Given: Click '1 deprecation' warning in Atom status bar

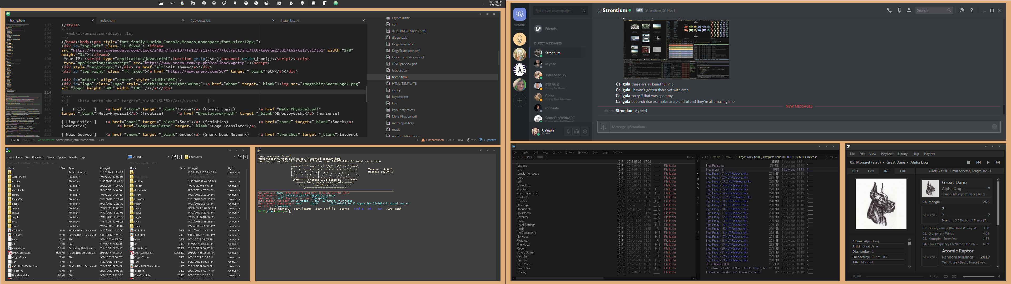Looking at the screenshot, I should [432, 140].
